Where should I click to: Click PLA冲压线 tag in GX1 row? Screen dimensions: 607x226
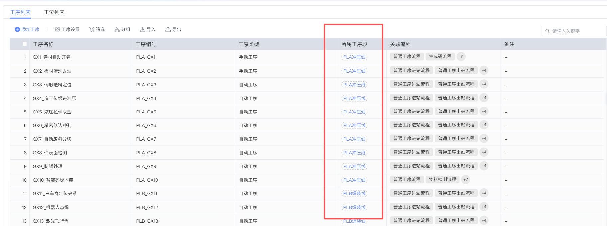[x=354, y=57]
